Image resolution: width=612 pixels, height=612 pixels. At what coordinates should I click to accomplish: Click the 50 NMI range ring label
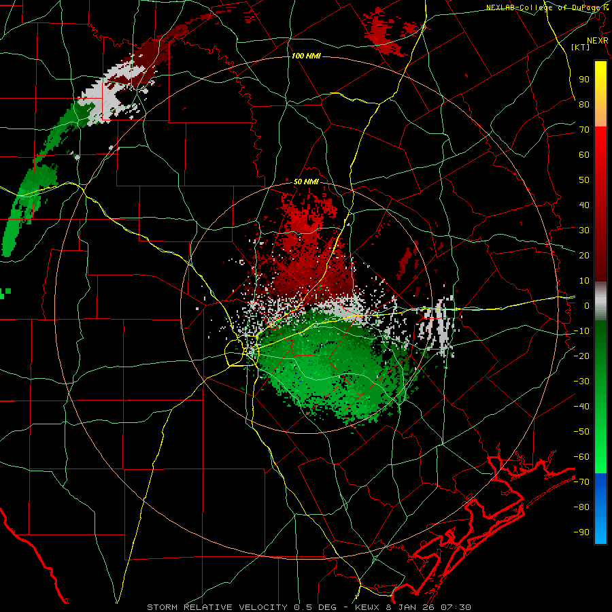[x=306, y=182]
